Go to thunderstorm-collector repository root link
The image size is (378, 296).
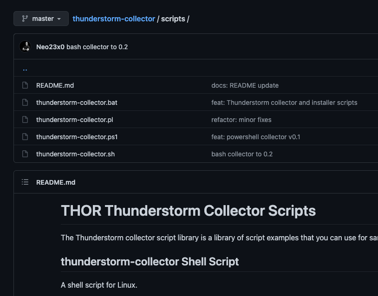[114, 19]
